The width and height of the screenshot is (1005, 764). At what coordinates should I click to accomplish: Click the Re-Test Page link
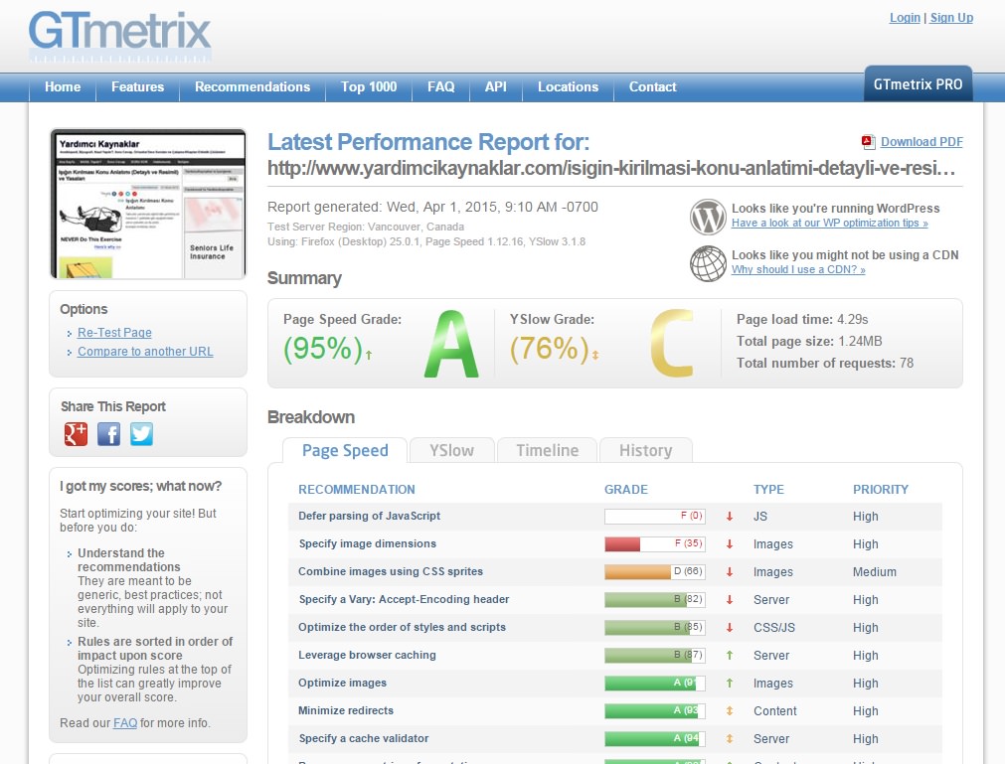tap(114, 333)
